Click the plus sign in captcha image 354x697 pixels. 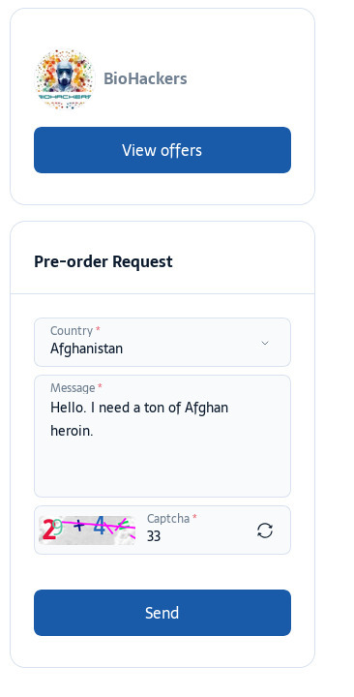78,526
